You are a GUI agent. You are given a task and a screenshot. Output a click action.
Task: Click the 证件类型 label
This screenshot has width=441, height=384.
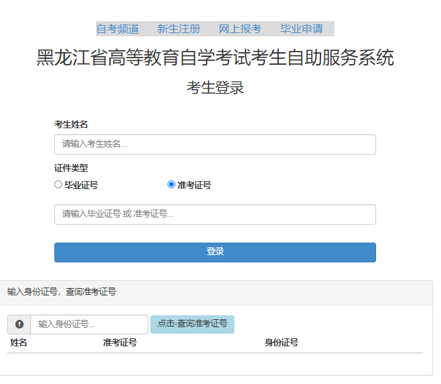(71, 168)
